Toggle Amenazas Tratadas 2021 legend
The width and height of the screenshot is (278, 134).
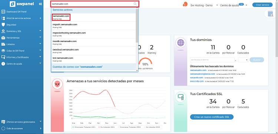pos(84,127)
